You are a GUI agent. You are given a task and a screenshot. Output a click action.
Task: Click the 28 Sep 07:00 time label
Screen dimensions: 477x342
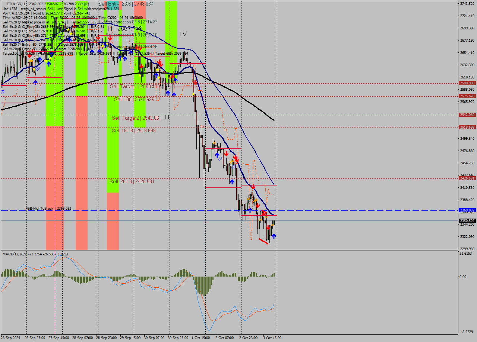pyautogui.click(x=82, y=338)
